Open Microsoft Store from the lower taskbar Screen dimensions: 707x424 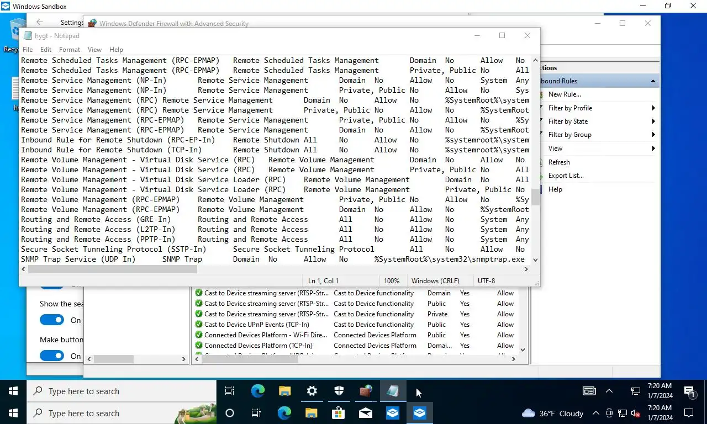[338, 413]
